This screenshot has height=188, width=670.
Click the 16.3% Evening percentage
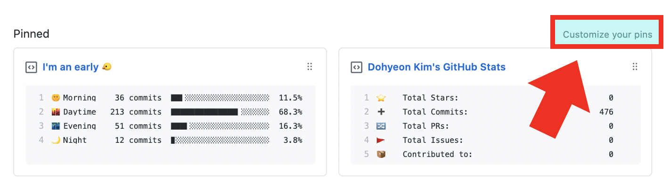coord(290,126)
